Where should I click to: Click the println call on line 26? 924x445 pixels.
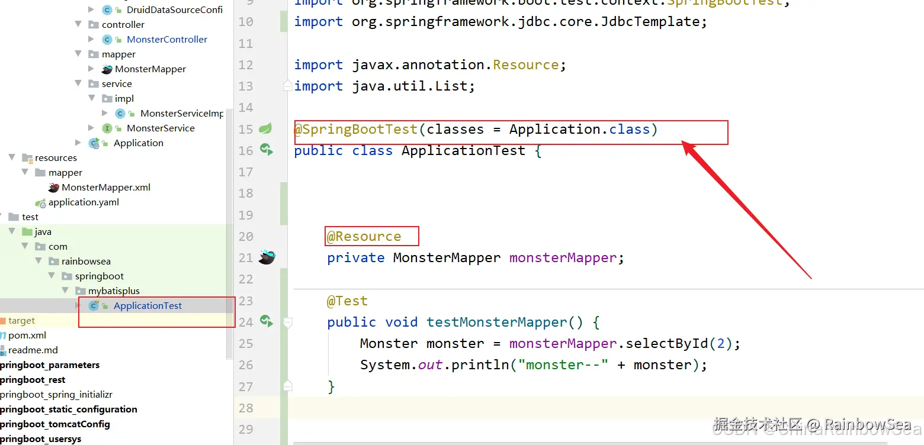[x=480, y=365]
